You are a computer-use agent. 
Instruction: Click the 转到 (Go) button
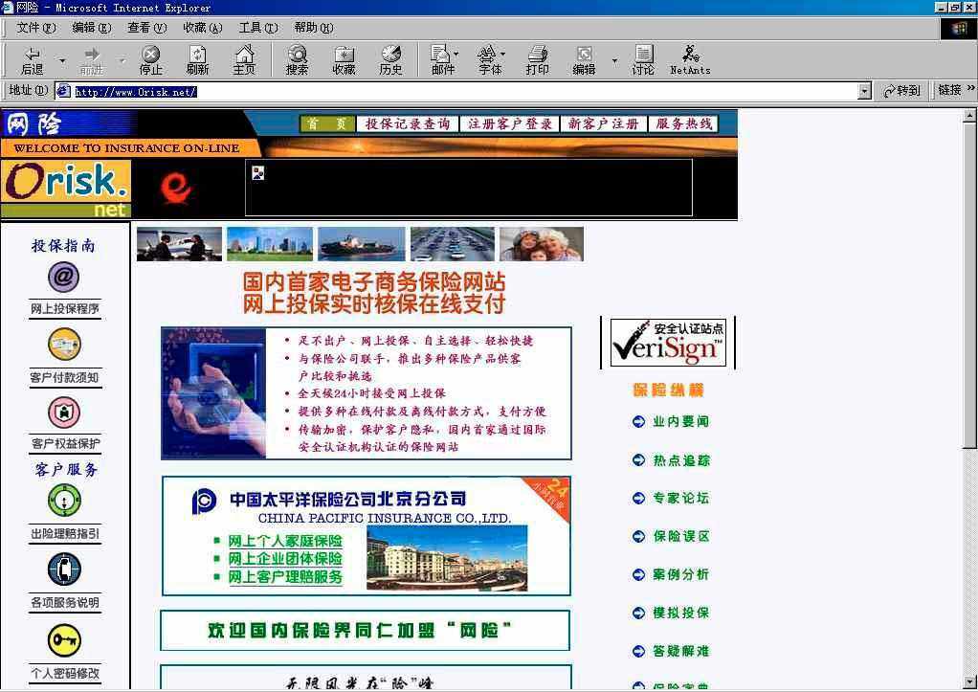tap(900, 90)
